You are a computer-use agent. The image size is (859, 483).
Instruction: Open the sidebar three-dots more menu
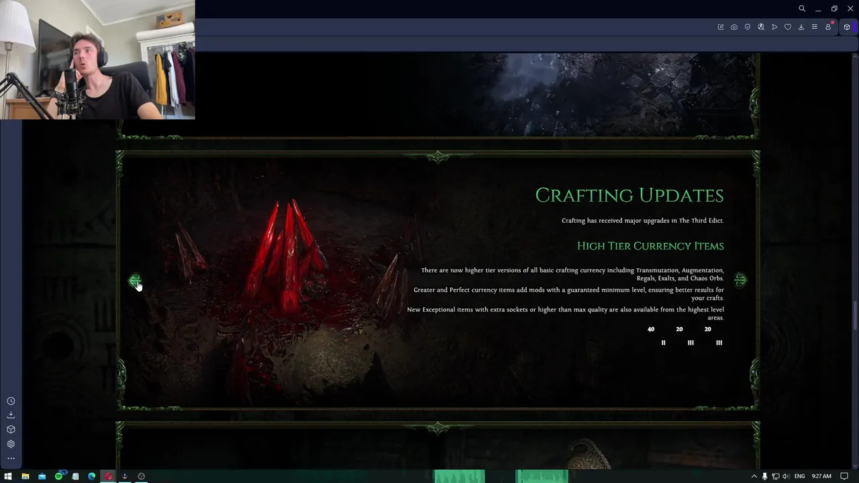(11, 459)
